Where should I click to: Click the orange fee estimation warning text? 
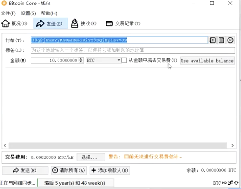pos(145,157)
